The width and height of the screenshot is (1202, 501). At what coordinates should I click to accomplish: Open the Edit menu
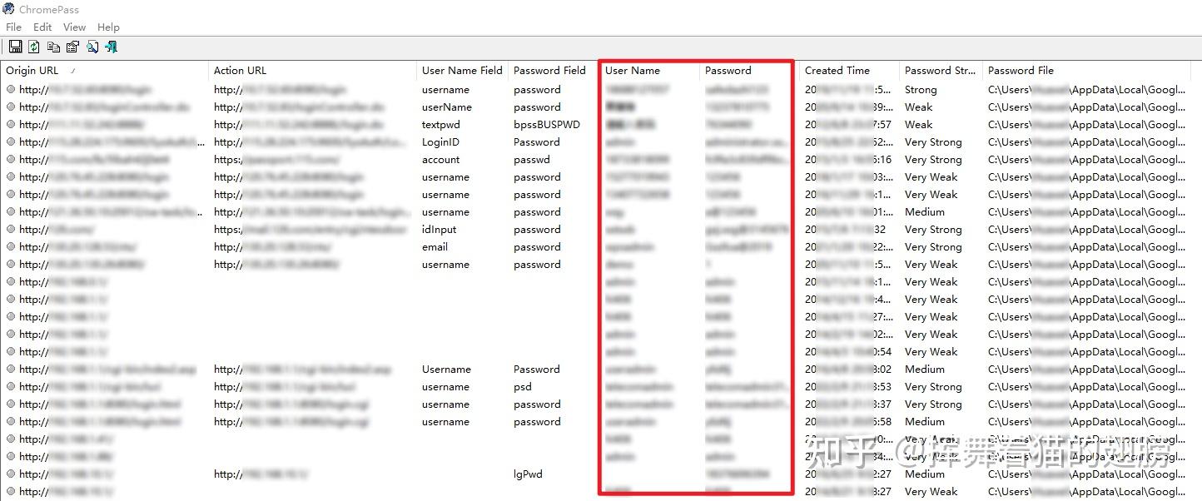pos(42,27)
